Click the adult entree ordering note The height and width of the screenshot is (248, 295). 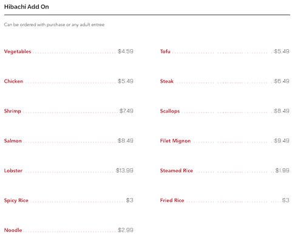[x=54, y=25]
